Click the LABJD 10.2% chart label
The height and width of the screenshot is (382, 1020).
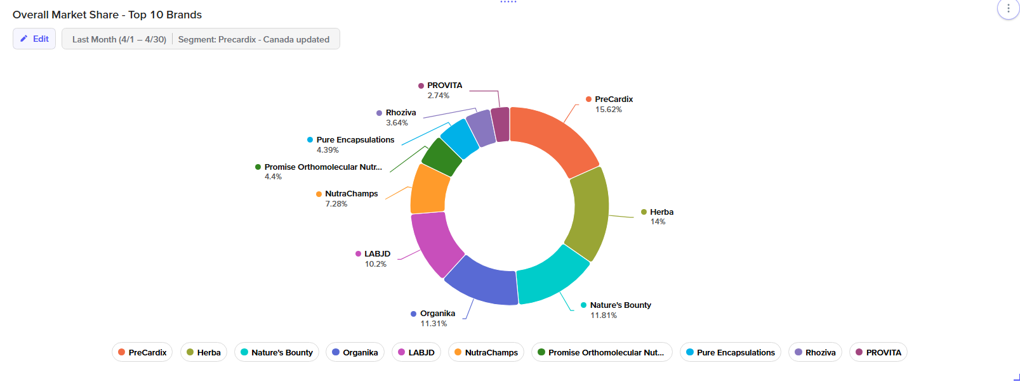click(373, 258)
